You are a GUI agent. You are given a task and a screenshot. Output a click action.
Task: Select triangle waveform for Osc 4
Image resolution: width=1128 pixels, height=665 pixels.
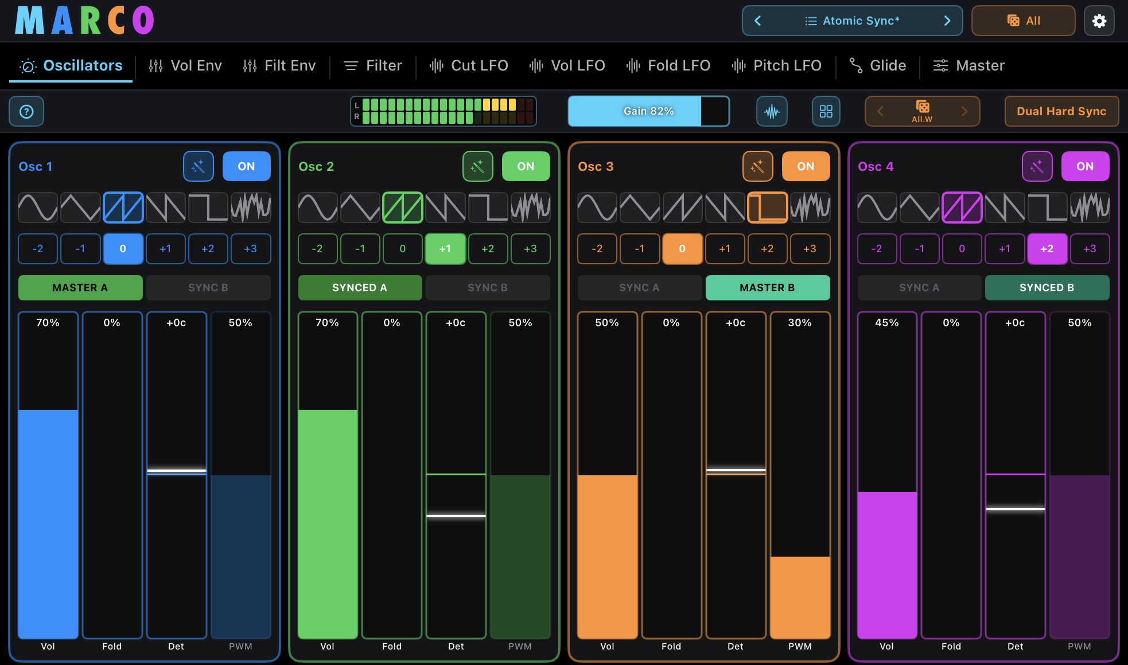point(920,207)
